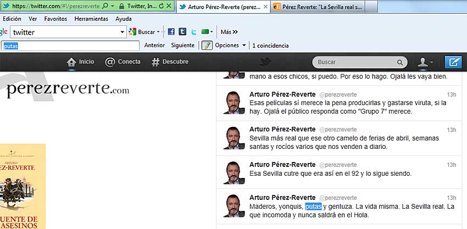Click Anterior to find previous match
Viewport: 467px width, 229px height.
pyautogui.click(x=154, y=46)
